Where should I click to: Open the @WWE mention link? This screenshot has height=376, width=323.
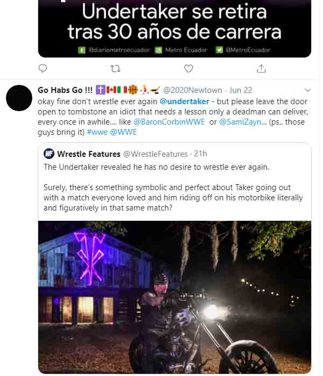pyautogui.click(x=123, y=132)
